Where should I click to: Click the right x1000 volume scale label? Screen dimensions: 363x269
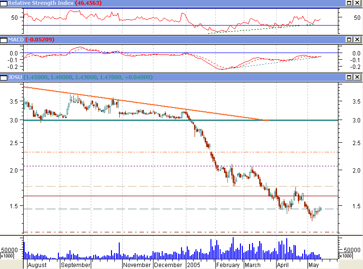346,256
